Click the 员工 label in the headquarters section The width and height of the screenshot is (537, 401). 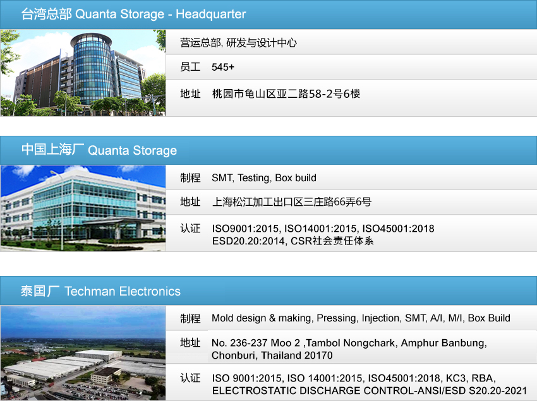(190, 67)
